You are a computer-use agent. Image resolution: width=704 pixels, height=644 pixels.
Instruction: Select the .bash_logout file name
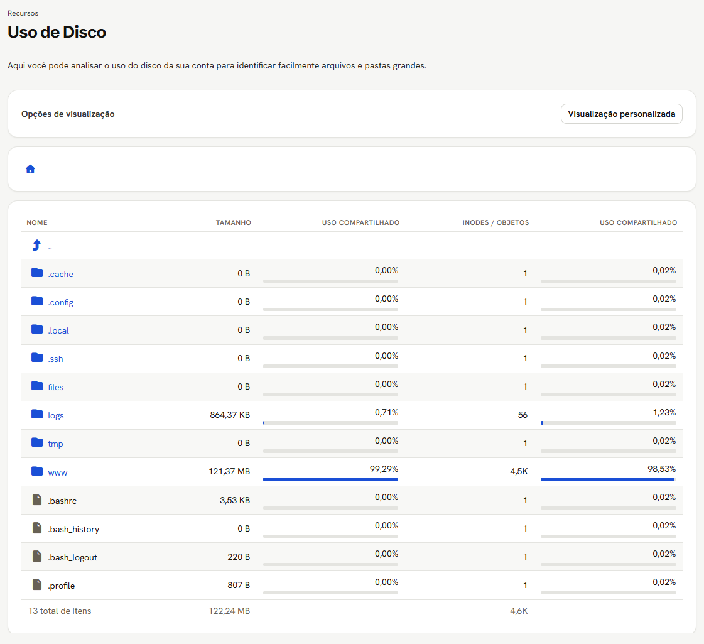(72, 557)
